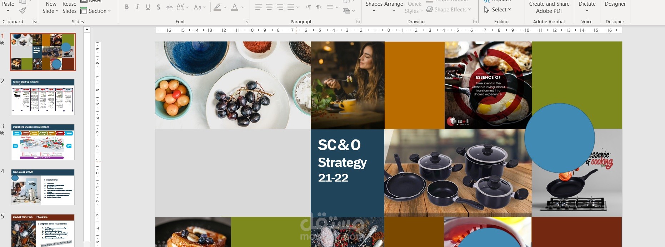Viewport: 665px width, 247px height.
Task: Select the pots and pans image
Action: coord(458,173)
